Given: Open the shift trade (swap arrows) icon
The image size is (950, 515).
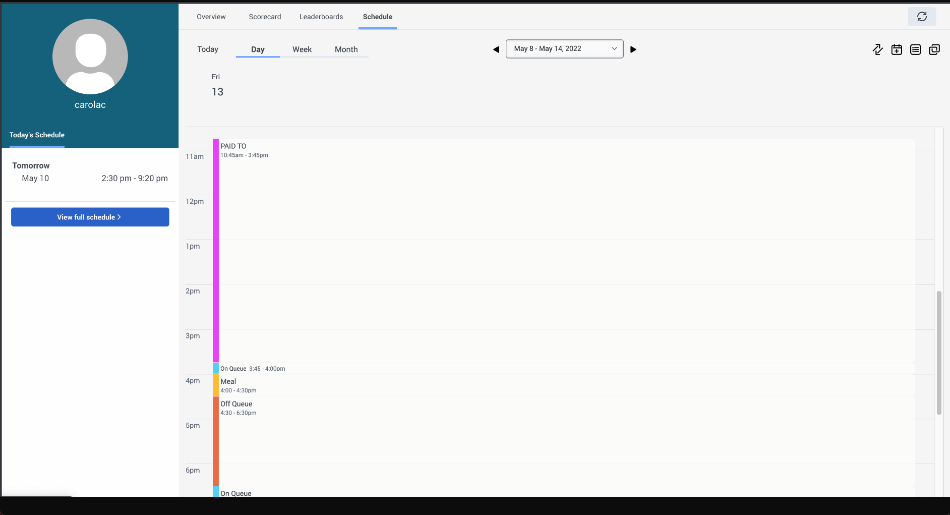Looking at the screenshot, I should (x=877, y=49).
